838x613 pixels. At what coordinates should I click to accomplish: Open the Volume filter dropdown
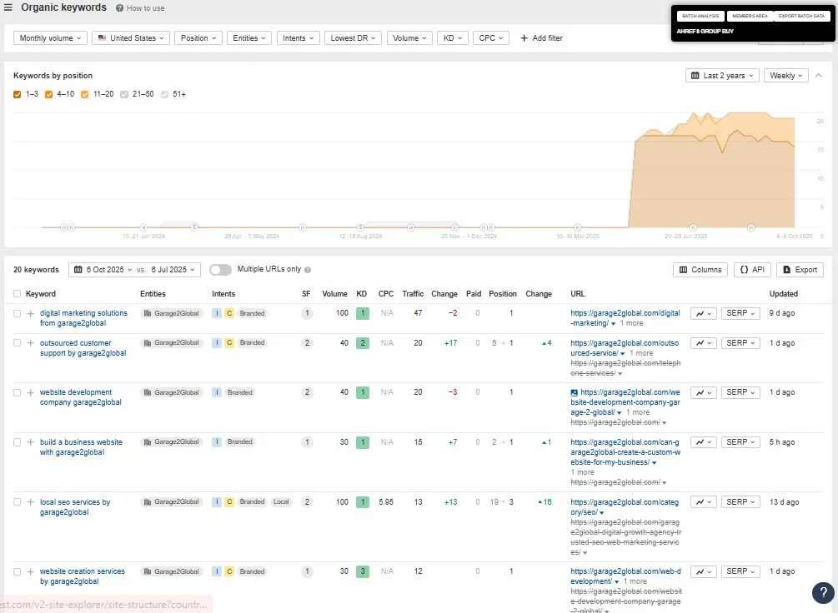(409, 38)
